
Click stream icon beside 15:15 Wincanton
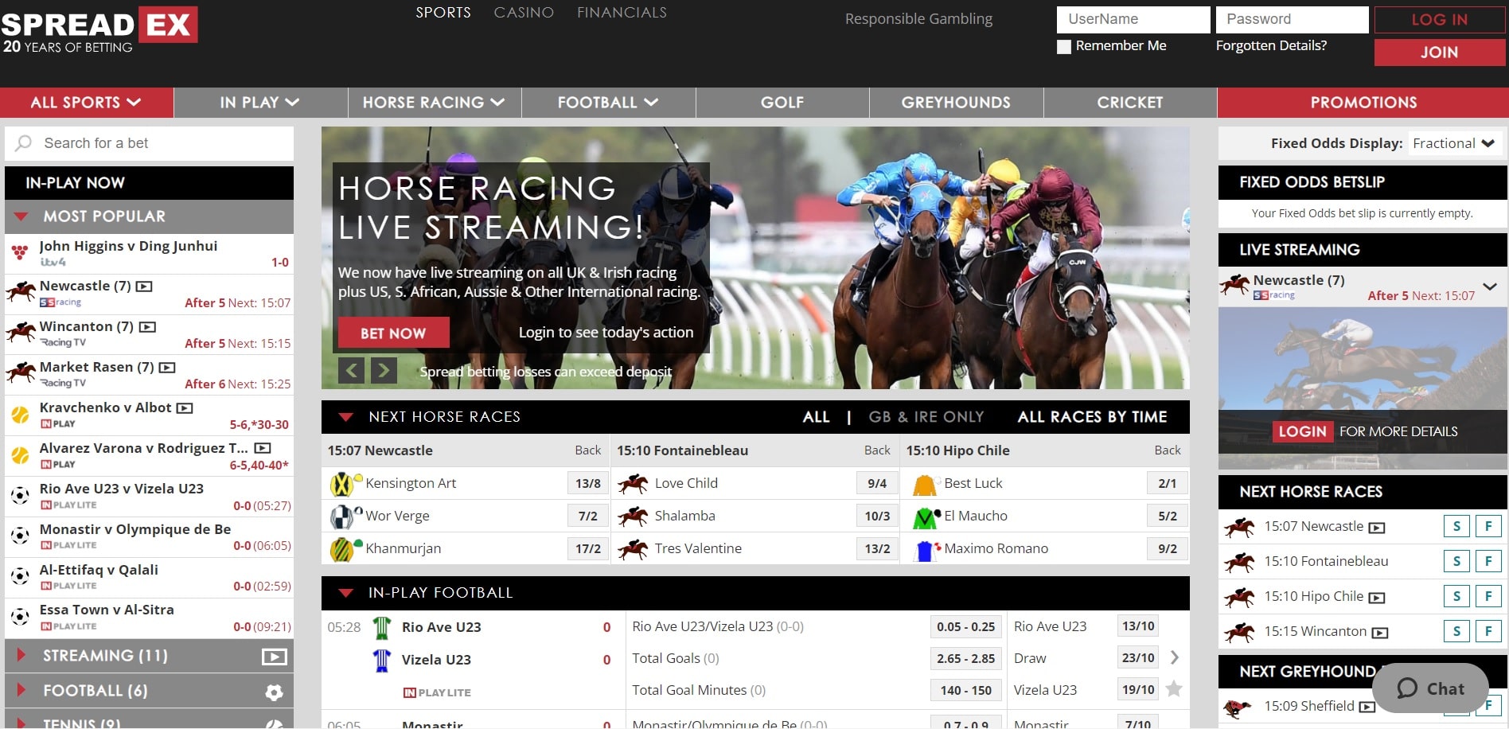(x=1380, y=633)
